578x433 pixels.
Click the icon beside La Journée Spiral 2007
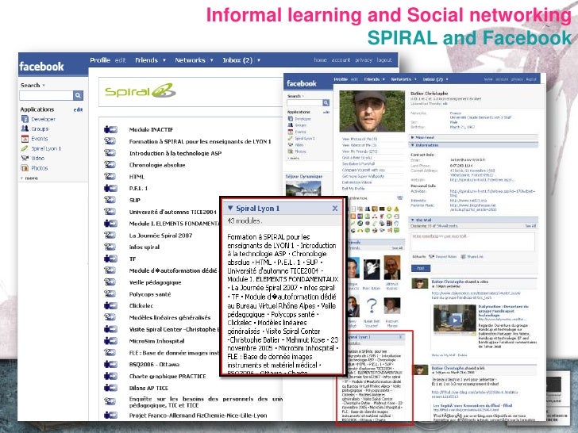click(x=110, y=235)
